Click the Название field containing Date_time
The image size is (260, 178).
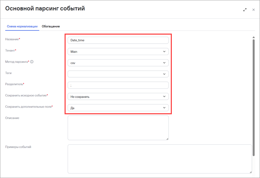118,40
